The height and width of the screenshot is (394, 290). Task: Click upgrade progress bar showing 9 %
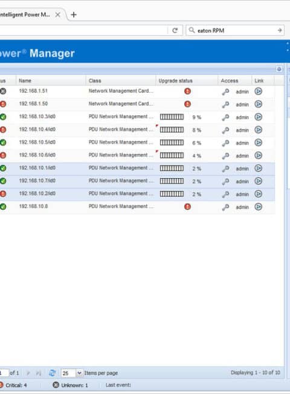(172, 117)
